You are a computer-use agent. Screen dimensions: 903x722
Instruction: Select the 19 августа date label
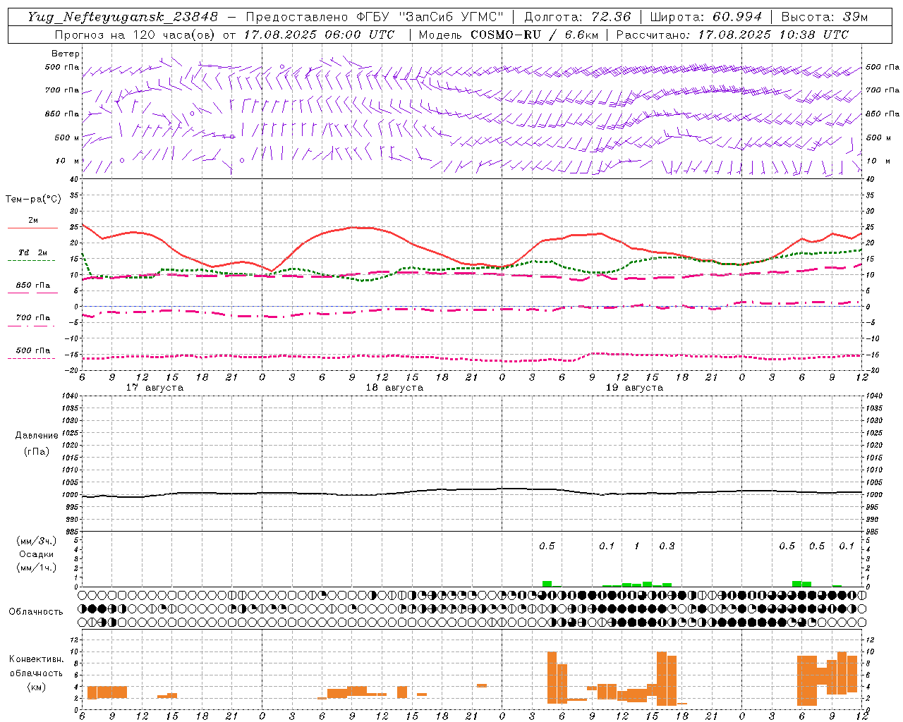tap(634, 388)
